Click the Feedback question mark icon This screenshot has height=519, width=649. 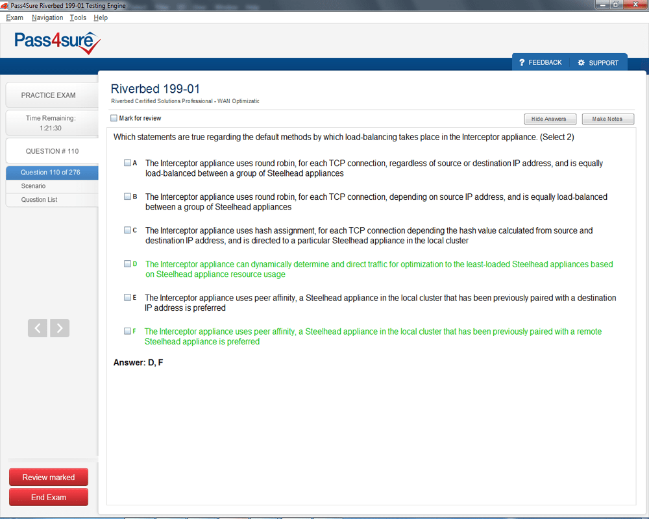point(522,62)
